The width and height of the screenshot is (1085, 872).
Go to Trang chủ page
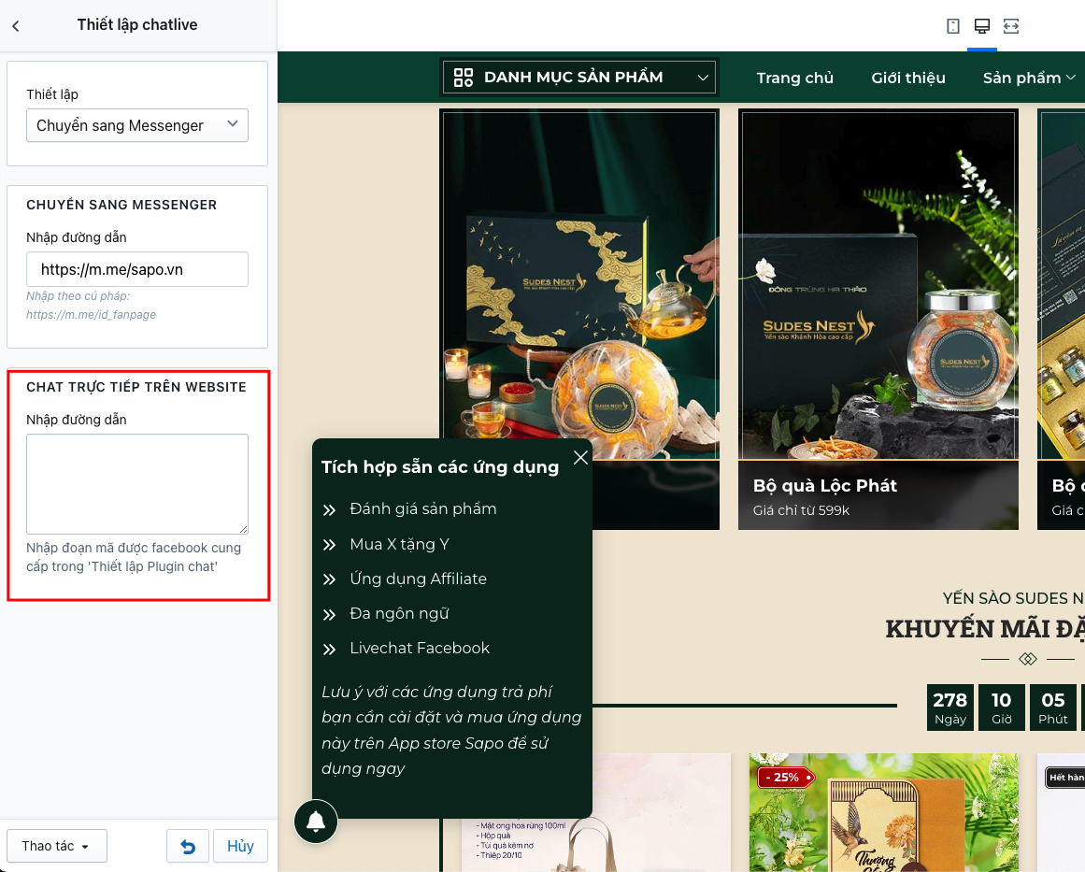click(794, 78)
